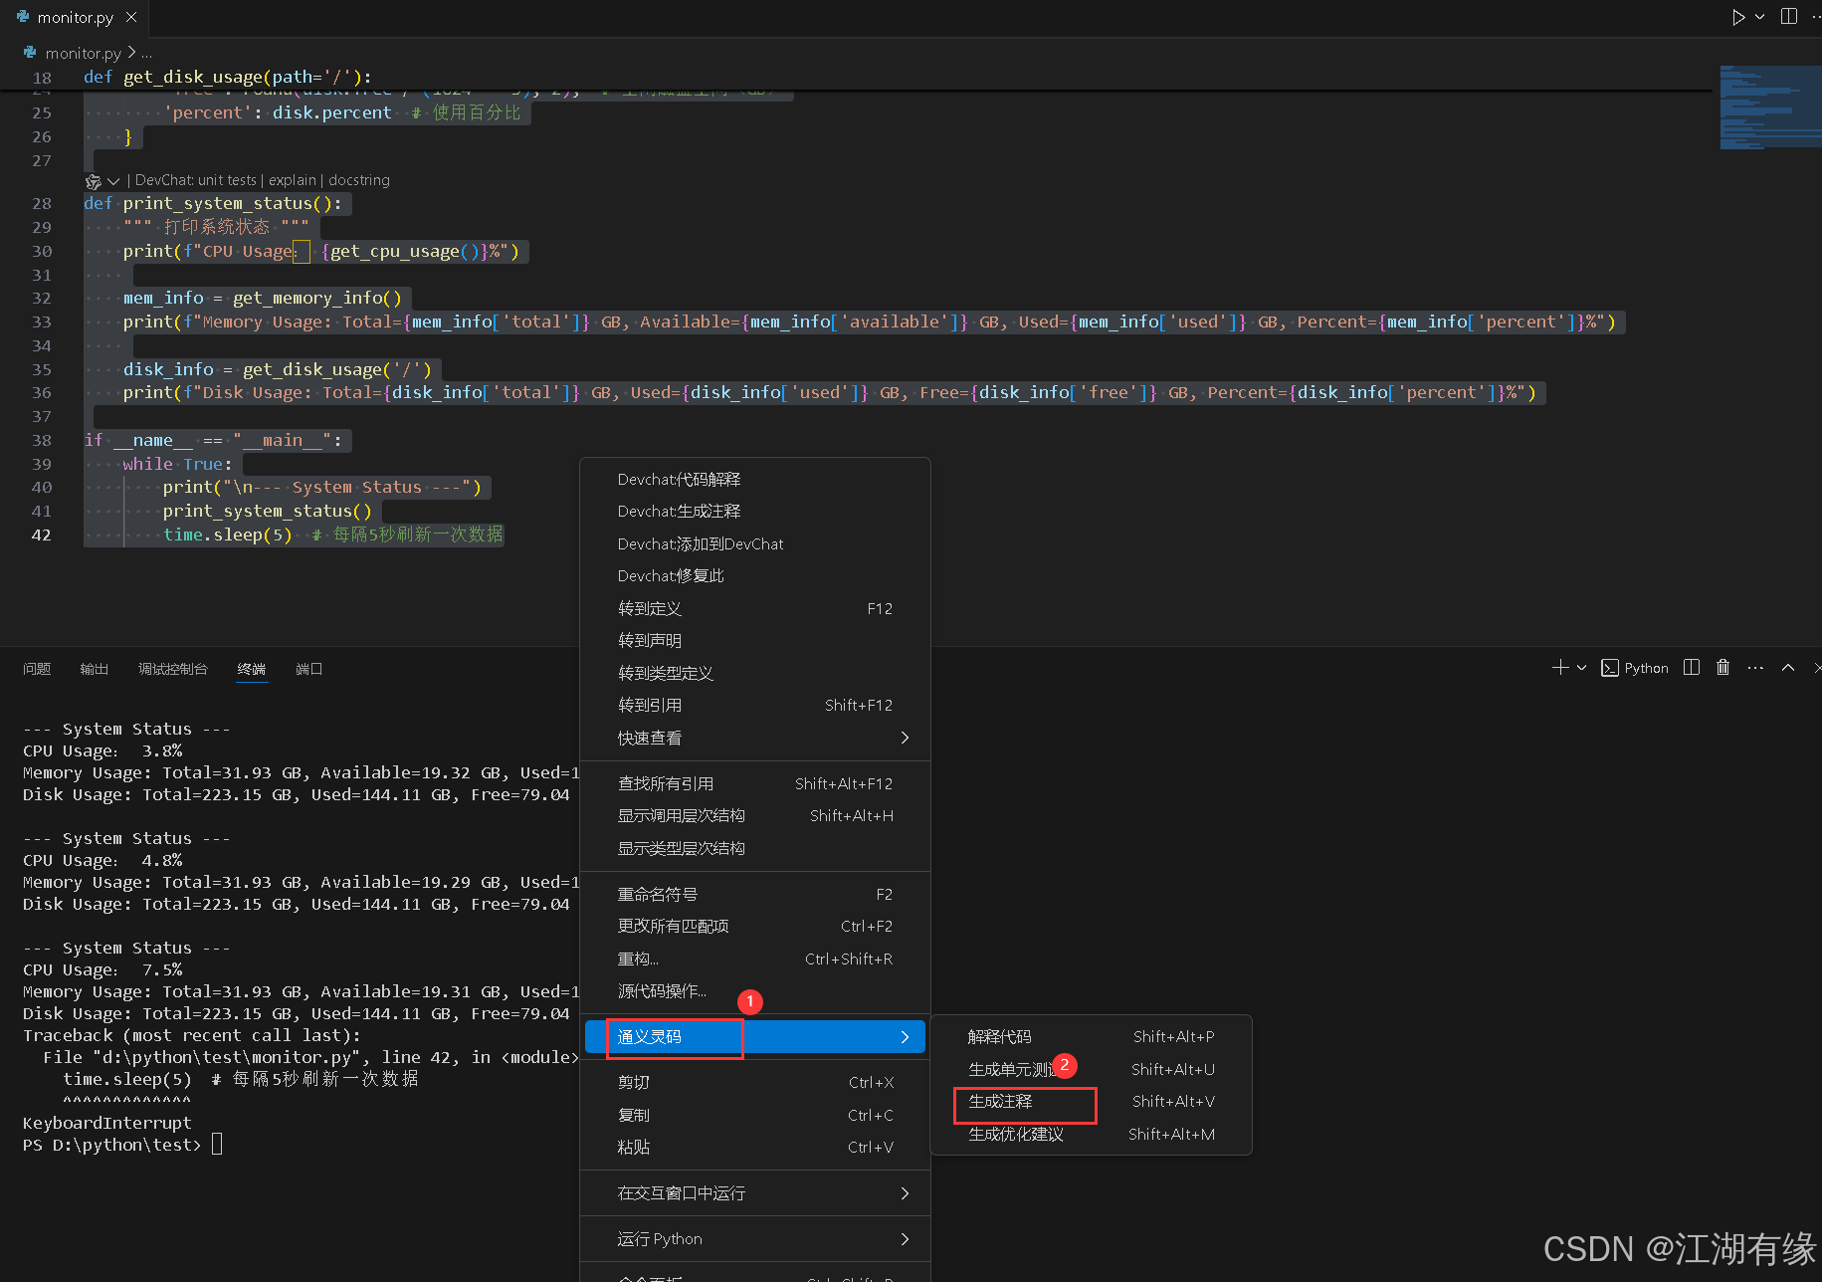
Task: Choose '重构...' menu item
Action: coord(755,960)
